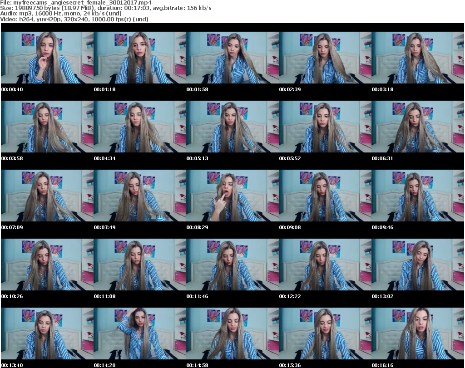The width and height of the screenshot is (465, 368).
Task: Select the thumbnail above timestamp 00:12:22
Action: (325, 265)
